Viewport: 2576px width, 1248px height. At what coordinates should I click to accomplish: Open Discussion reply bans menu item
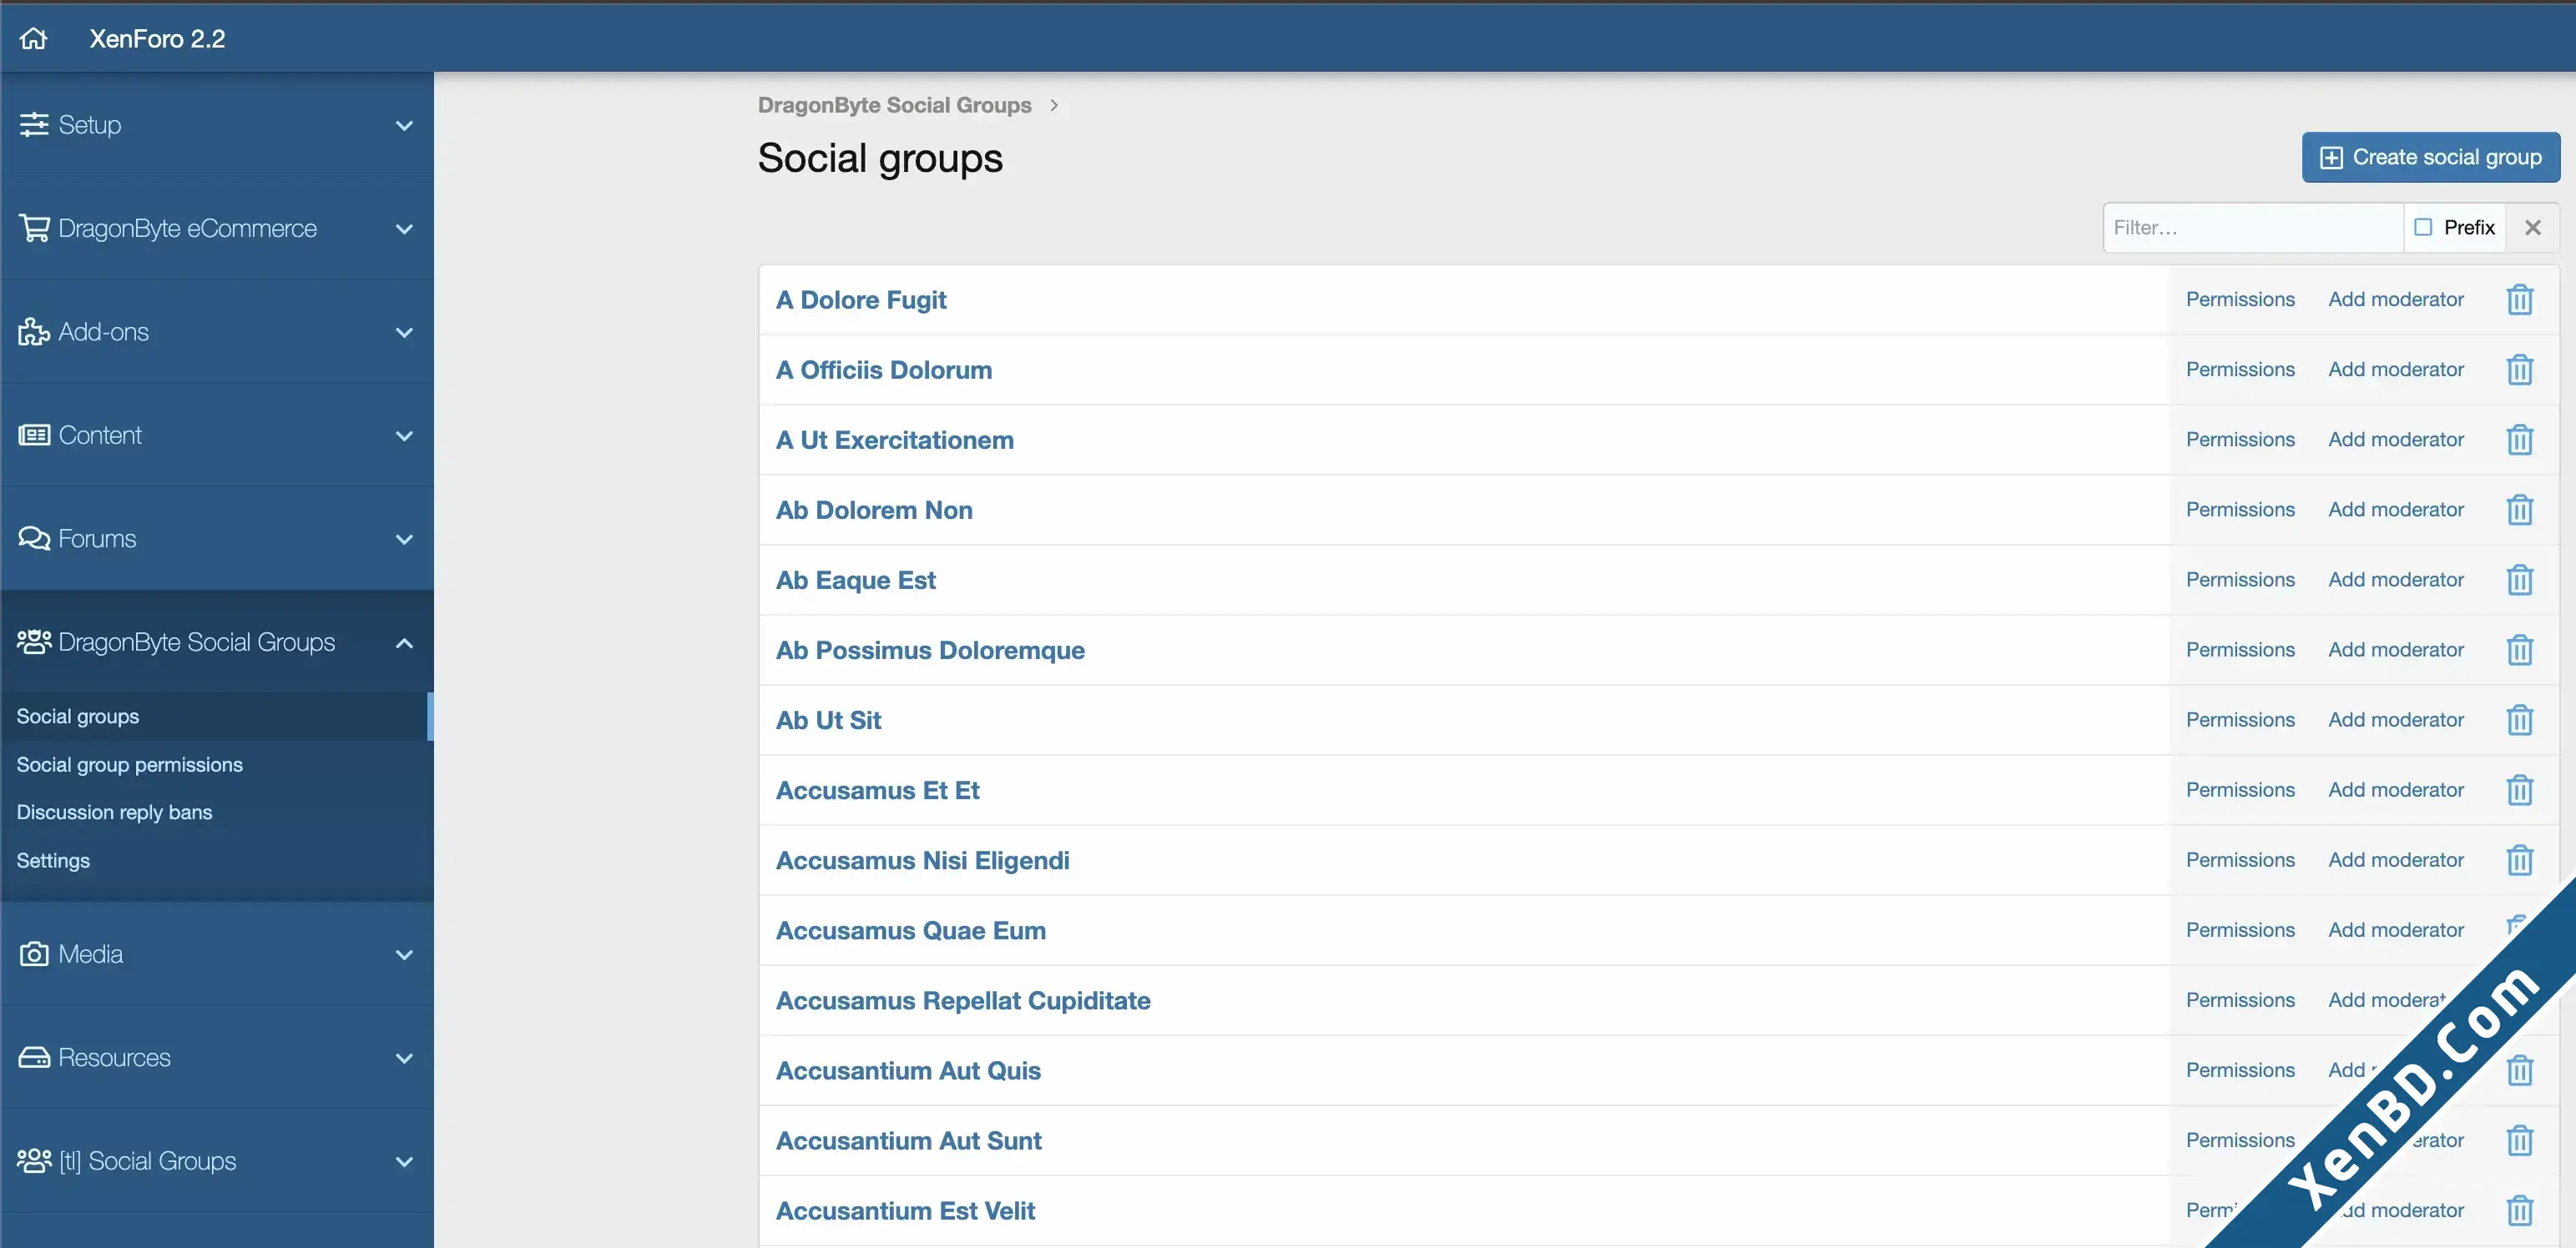(x=114, y=813)
